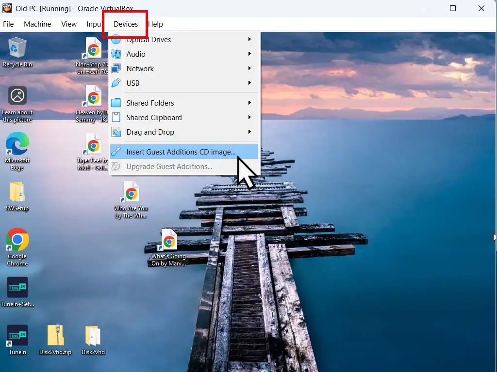This screenshot has height=372, width=497.
Task: Click the Microsoft Edge desktop shortcut
Action: (x=17, y=145)
